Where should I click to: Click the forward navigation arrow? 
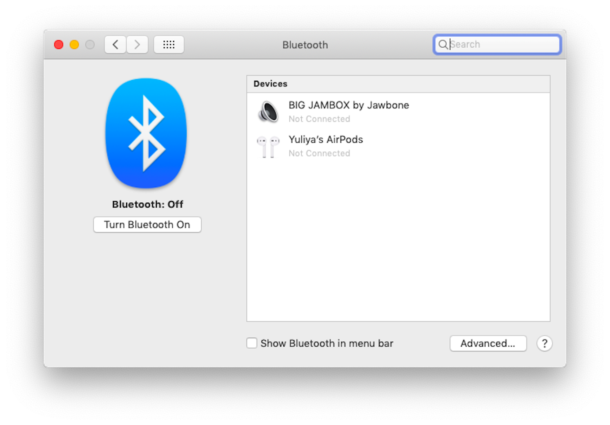pyautogui.click(x=137, y=44)
